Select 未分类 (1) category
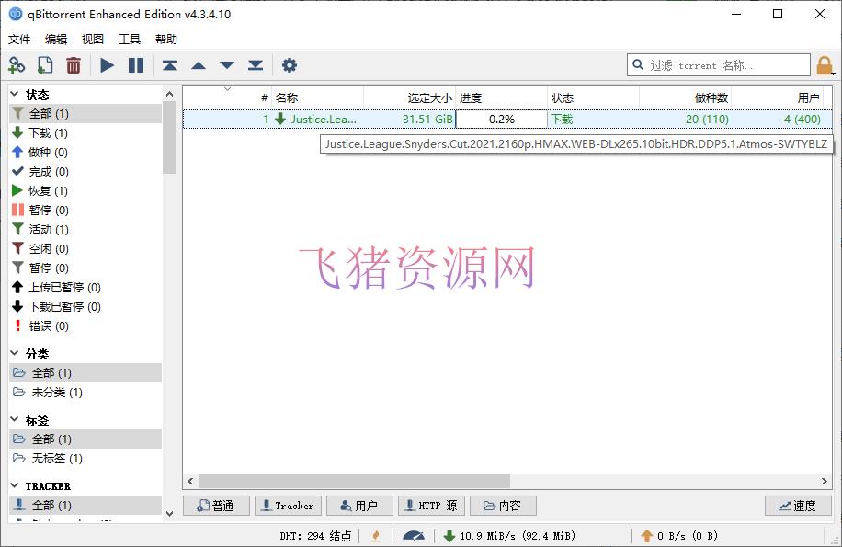This screenshot has height=547, width=842. [x=85, y=392]
